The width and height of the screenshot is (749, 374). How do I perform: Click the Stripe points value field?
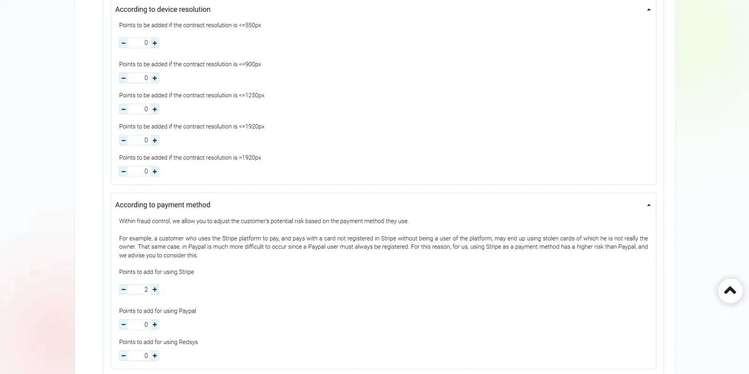coord(140,290)
